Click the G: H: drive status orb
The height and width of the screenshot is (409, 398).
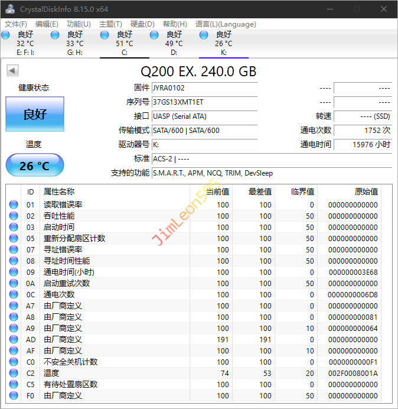[55, 35]
